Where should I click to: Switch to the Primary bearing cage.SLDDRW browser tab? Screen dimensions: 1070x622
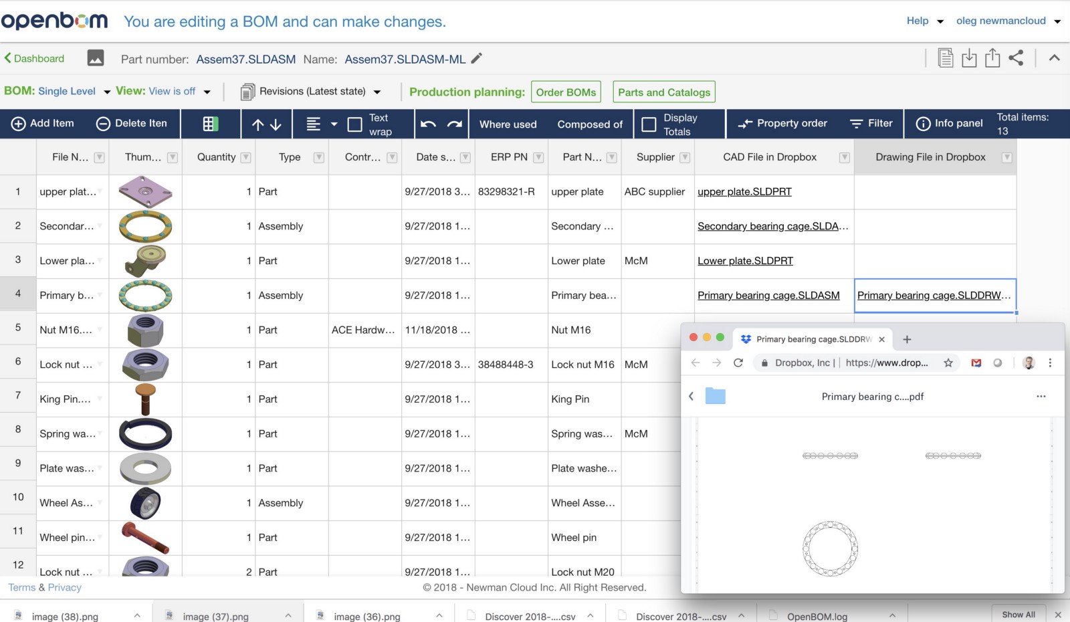[812, 339]
